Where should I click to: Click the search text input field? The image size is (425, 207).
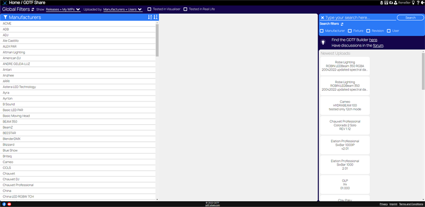pyautogui.click(x=361, y=18)
